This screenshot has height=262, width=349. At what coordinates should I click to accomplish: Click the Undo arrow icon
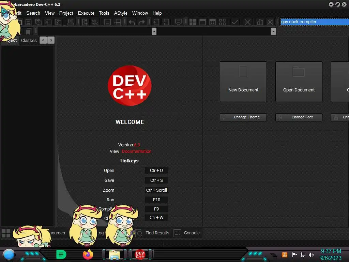pos(132,22)
